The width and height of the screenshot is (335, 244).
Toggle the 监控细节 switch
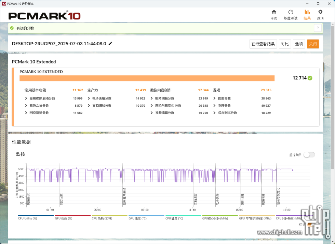(x=309, y=155)
